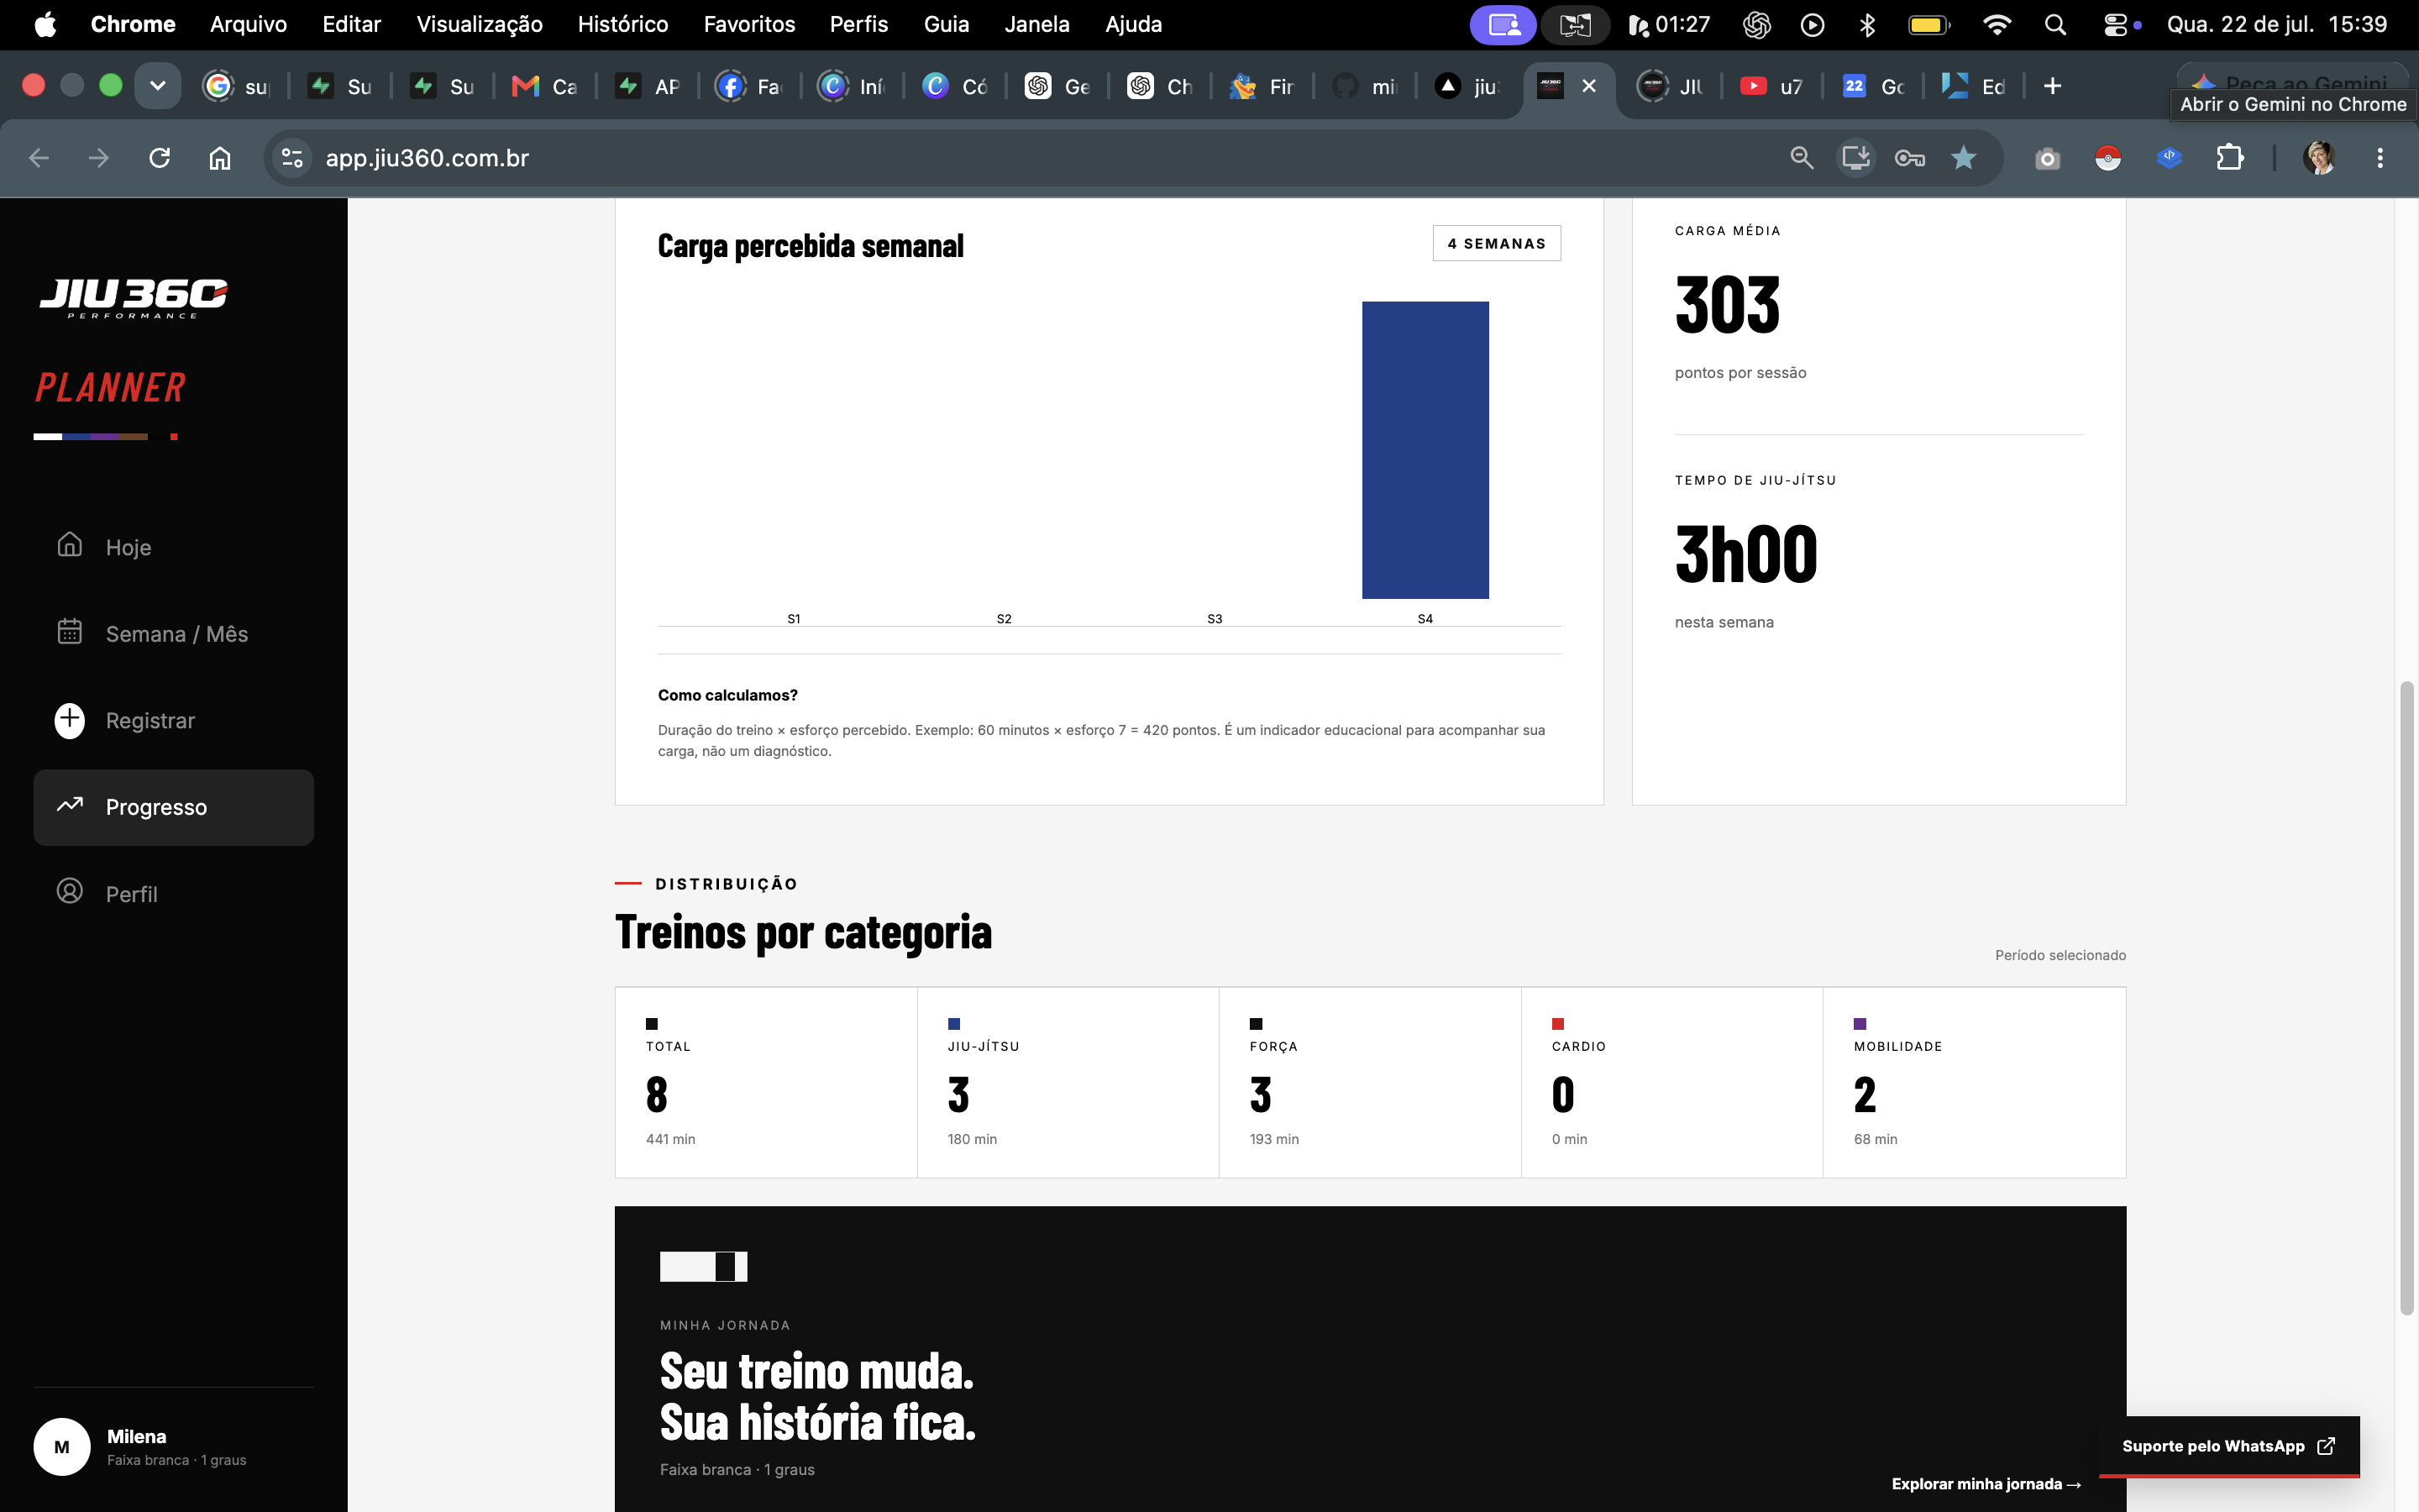Image resolution: width=2419 pixels, height=1512 pixels.
Task: Click the JIU360 Performance logo
Action: point(133,298)
